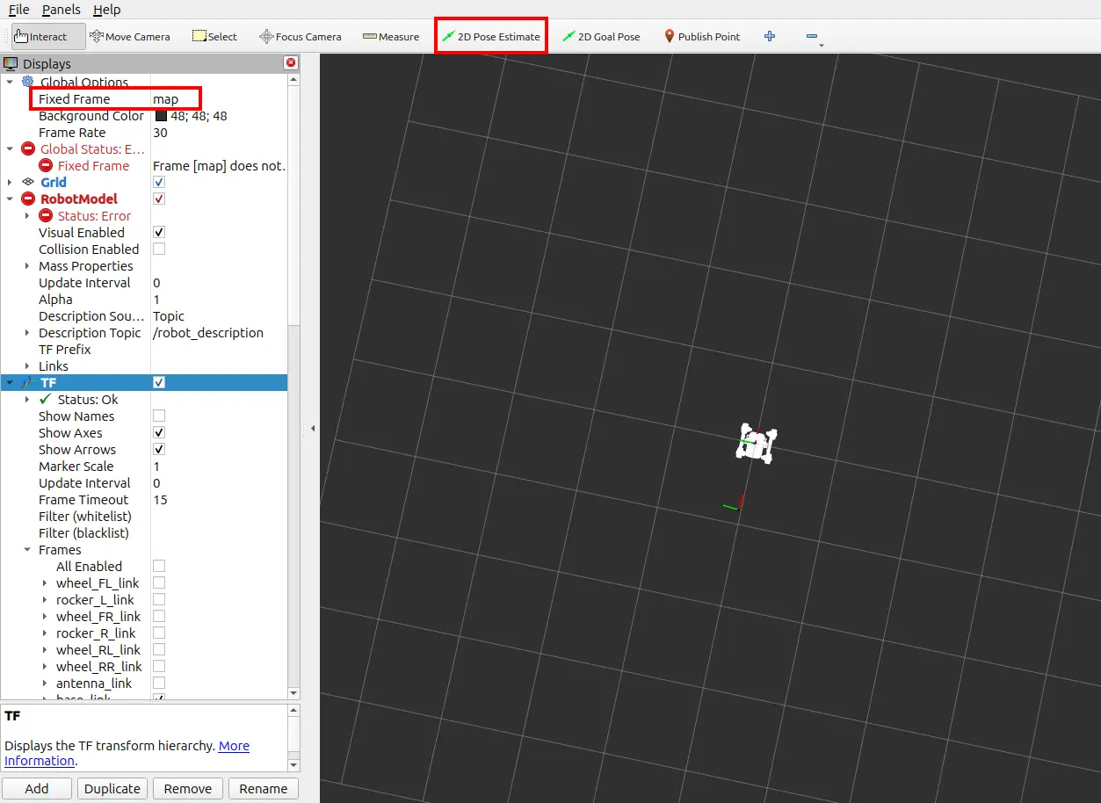Image resolution: width=1101 pixels, height=803 pixels.
Task: Select the Move Camera tool
Action: (x=130, y=36)
